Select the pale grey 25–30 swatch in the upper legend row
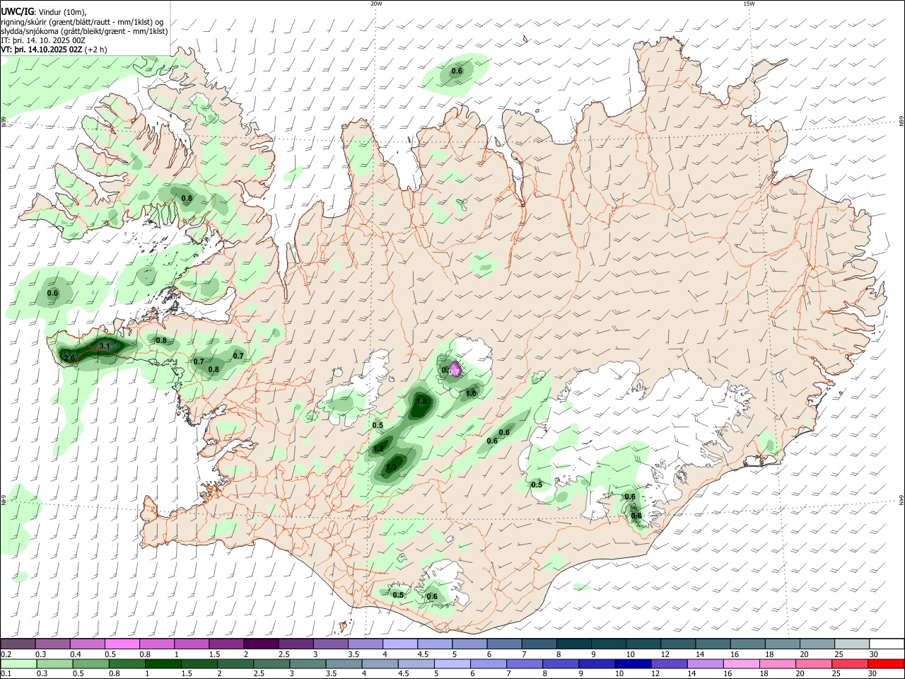The height and width of the screenshot is (679, 905). coord(852,644)
